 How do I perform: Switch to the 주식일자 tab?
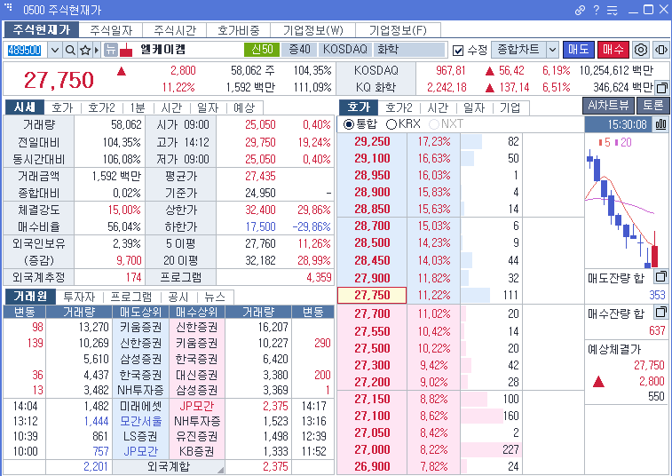[x=112, y=30]
